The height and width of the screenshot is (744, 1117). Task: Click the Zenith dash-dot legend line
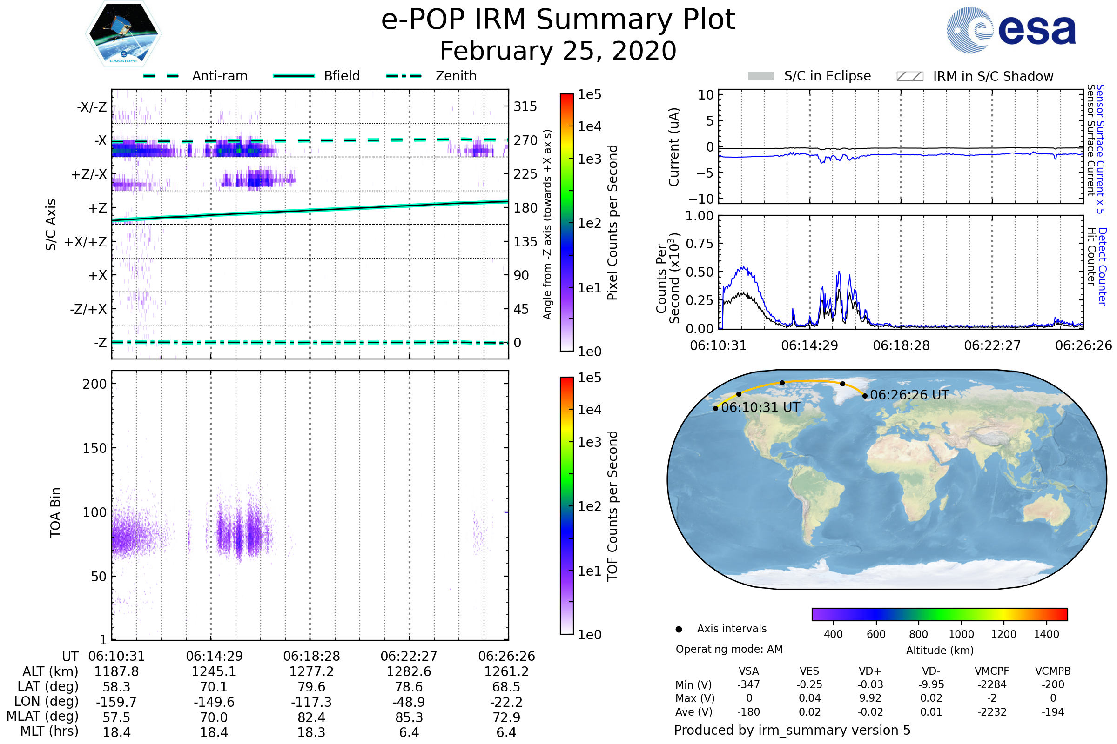pos(404,76)
